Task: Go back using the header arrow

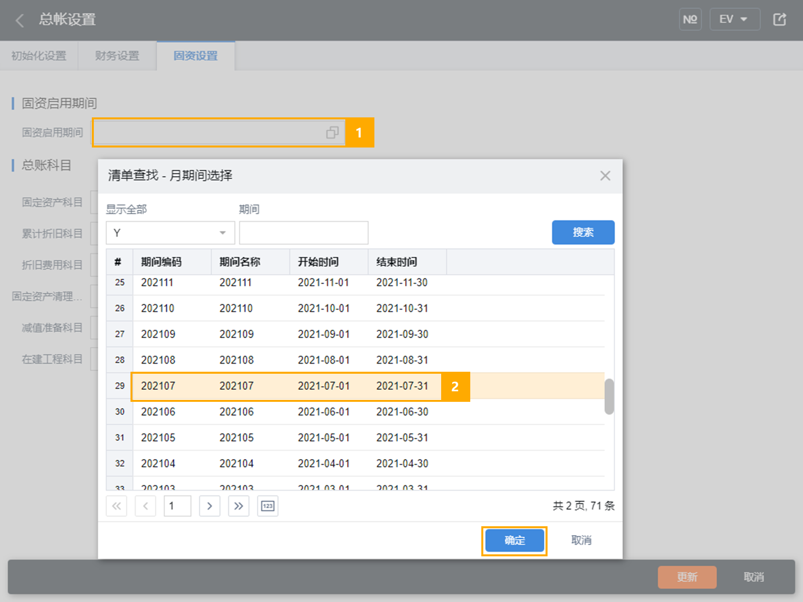Action: [x=20, y=21]
